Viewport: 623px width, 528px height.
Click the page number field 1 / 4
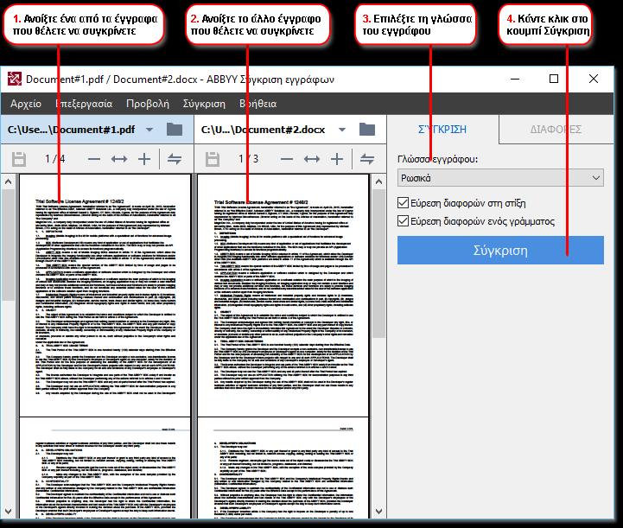[54, 159]
